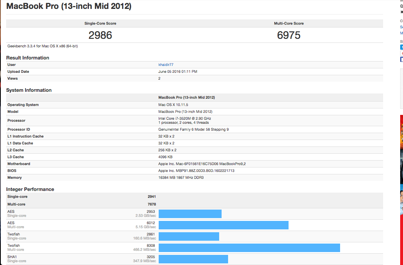The height and width of the screenshot is (265, 403).
Task: Click the 1 processor, 2 cores, 4 threads line
Action: tap(183, 123)
